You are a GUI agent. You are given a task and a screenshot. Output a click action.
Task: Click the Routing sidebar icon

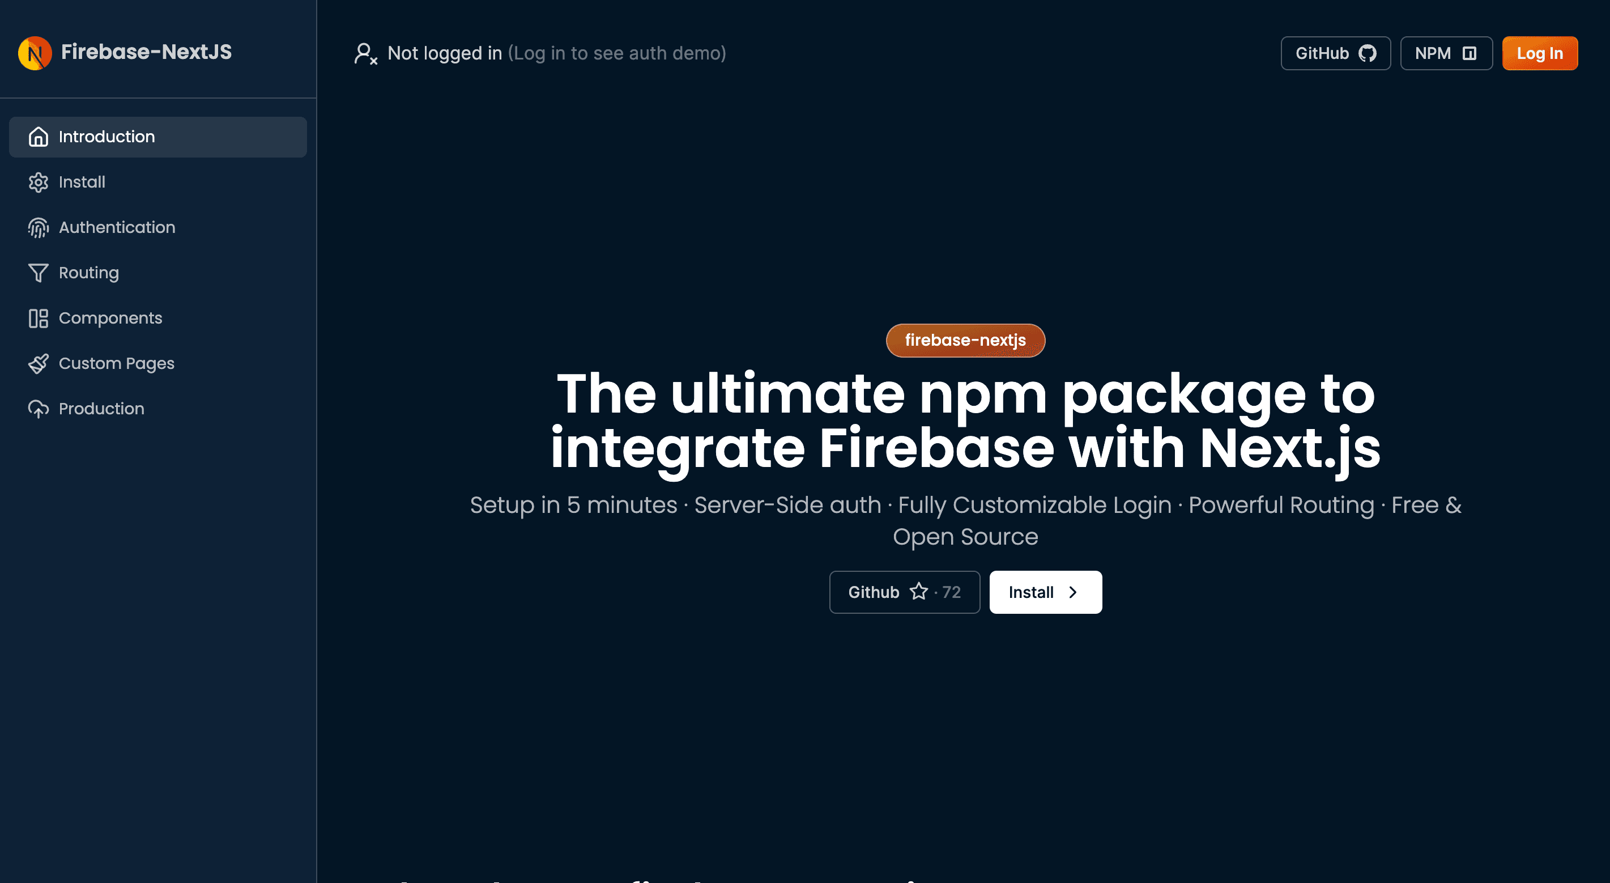coord(37,273)
